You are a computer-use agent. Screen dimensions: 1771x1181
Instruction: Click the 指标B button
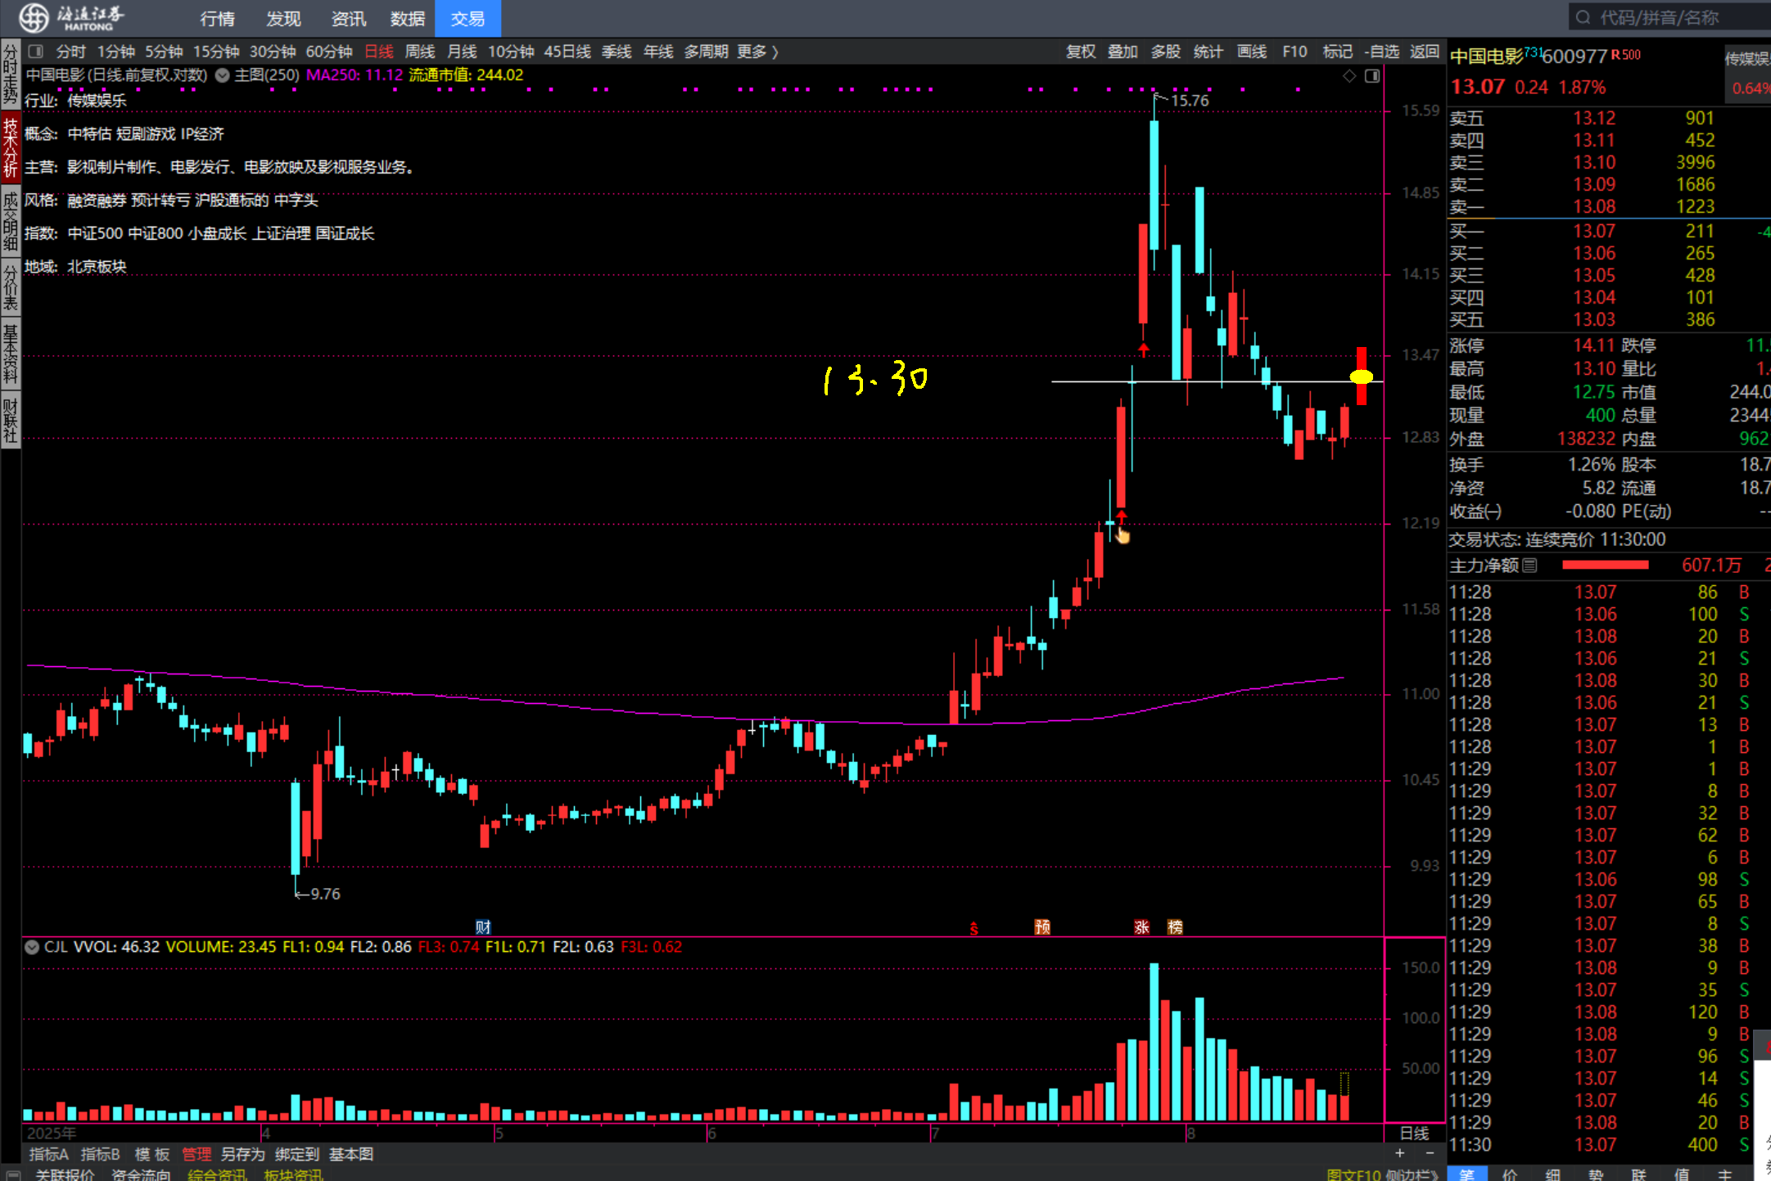coord(101,1155)
